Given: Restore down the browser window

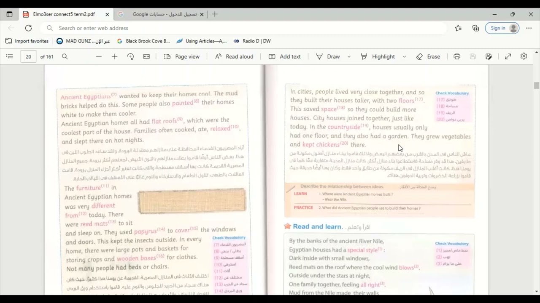Looking at the screenshot, I should pyautogui.click(x=513, y=14).
